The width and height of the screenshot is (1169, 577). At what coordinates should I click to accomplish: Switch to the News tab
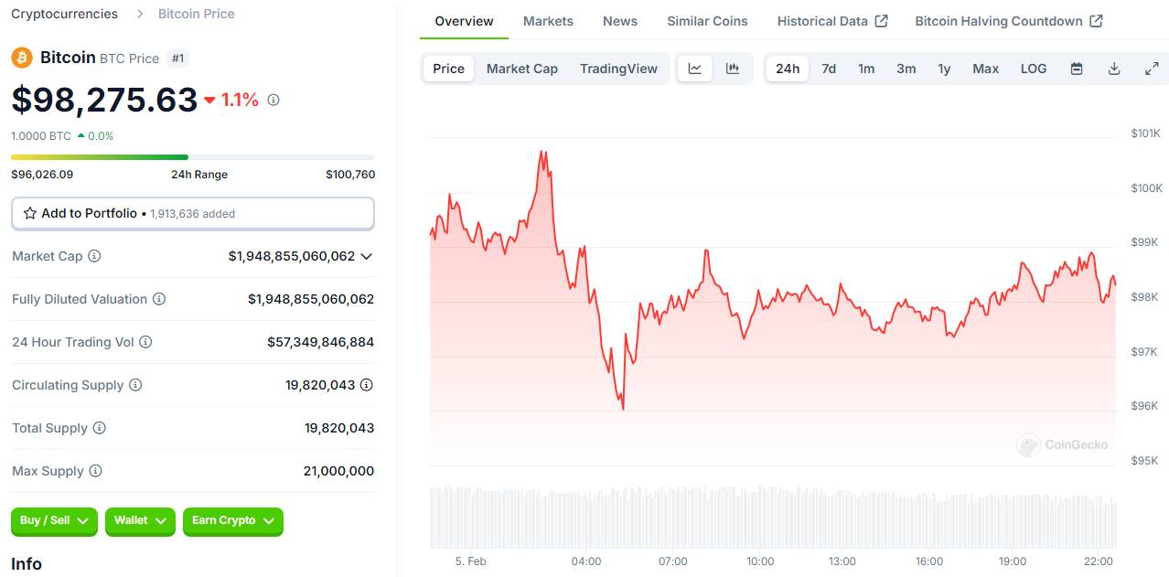(620, 21)
